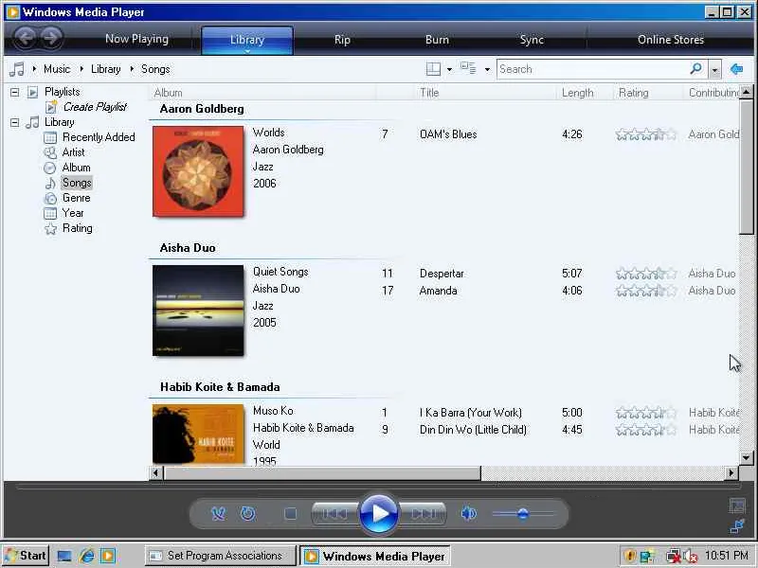Mute the volume with the speaker button
758x568 pixels.
point(468,513)
